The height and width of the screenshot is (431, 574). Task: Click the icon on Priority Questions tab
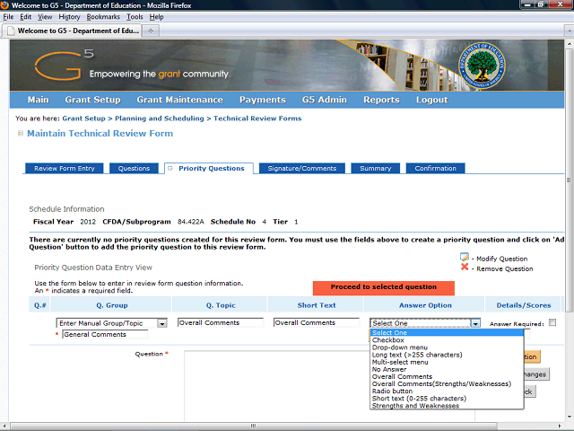tap(170, 168)
